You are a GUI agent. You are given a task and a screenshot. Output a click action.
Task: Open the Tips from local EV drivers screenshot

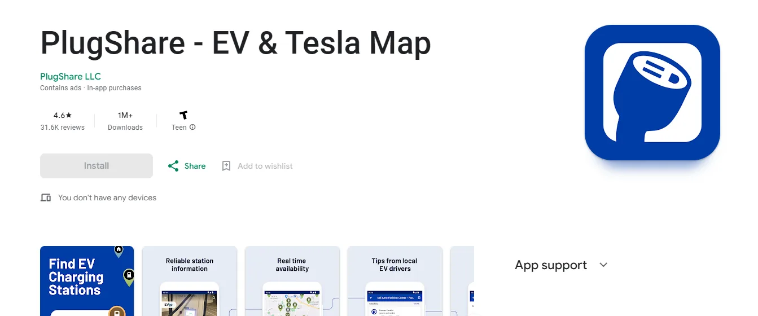pyautogui.click(x=395, y=281)
